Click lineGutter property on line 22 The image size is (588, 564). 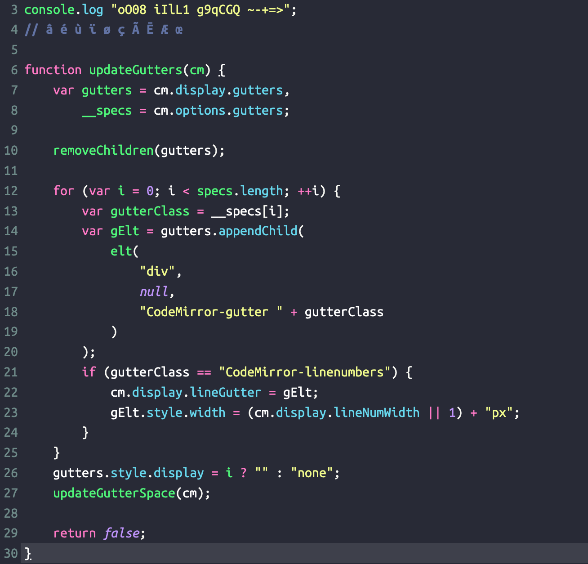tap(225, 392)
